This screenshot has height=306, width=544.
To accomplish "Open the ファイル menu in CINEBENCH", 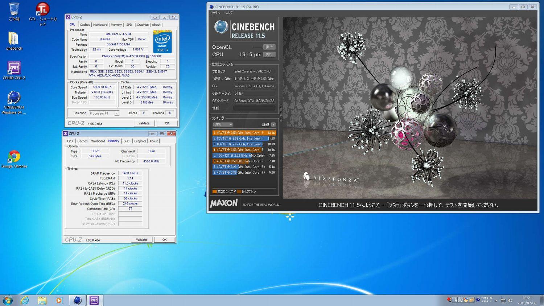I will tap(215, 13).
